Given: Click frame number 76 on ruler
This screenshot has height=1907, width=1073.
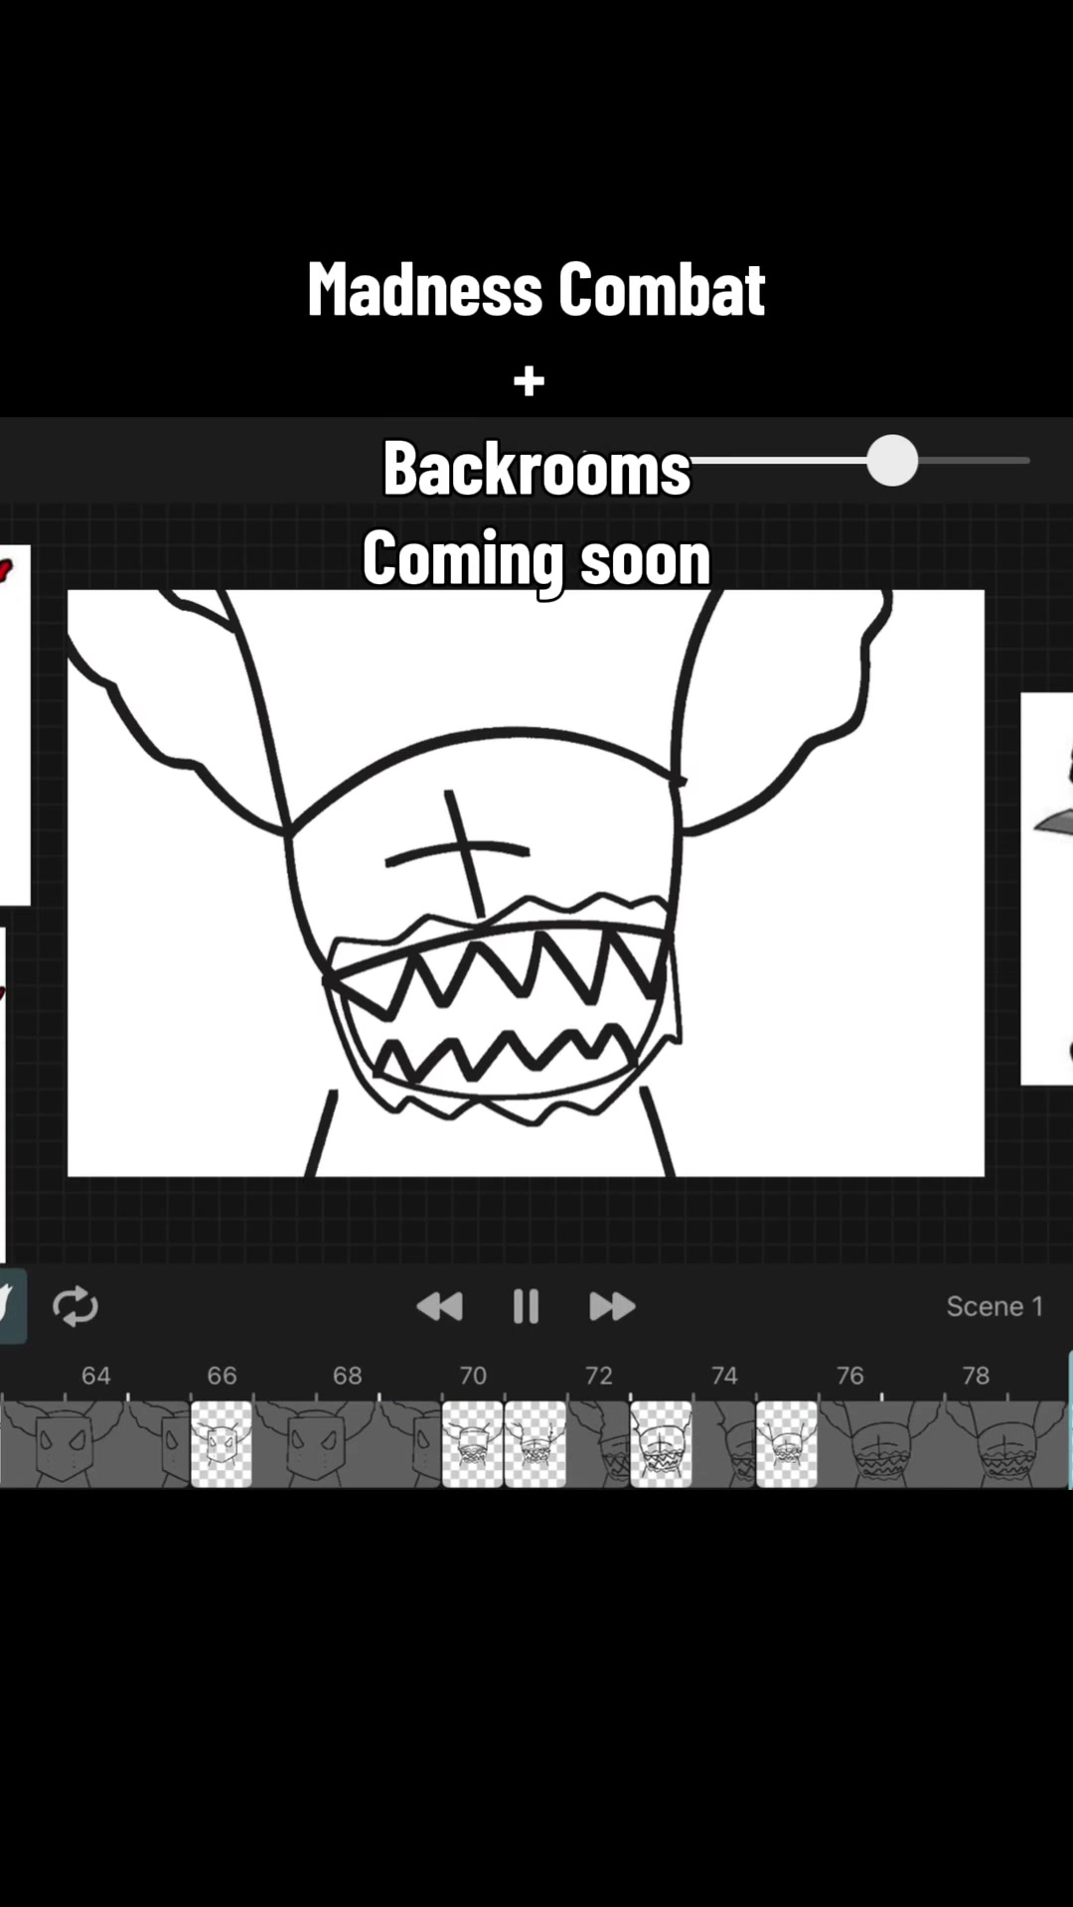Looking at the screenshot, I should click(x=849, y=1376).
